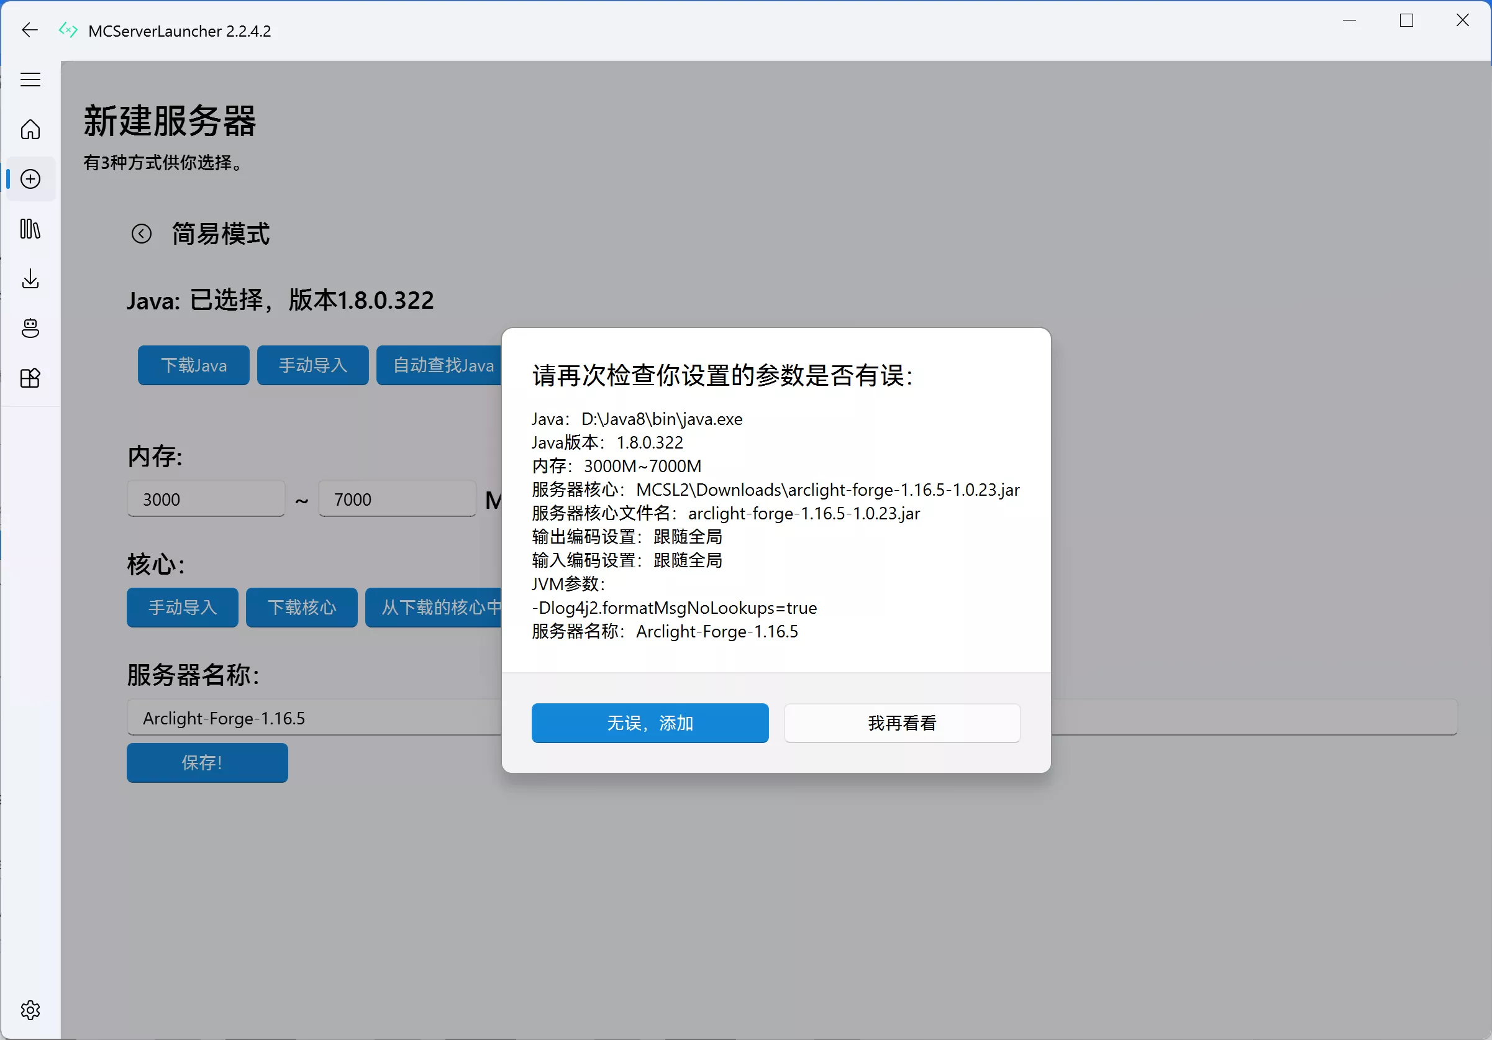The height and width of the screenshot is (1040, 1492).
Task: Click the 自动查找Java button
Action: point(442,365)
